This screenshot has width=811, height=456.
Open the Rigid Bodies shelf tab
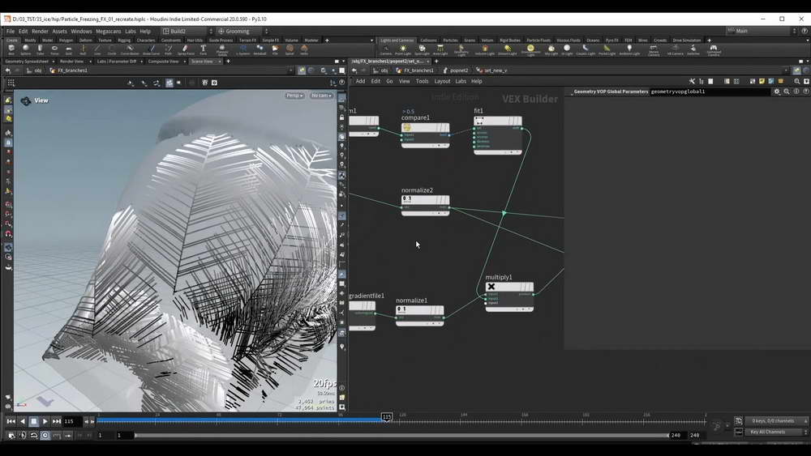pos(510,40)
